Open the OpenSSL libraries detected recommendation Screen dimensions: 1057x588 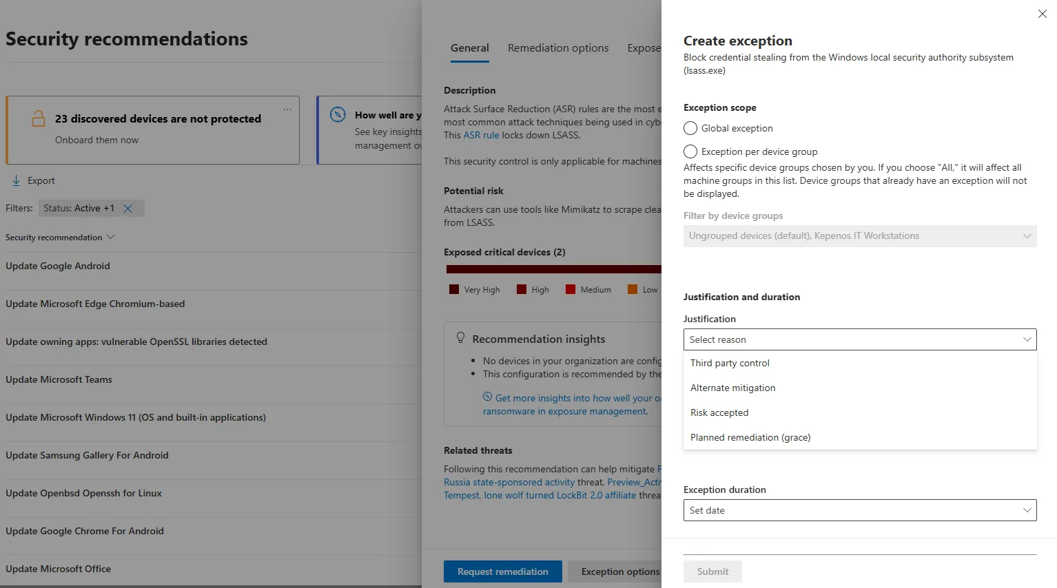tap(136, 342)
